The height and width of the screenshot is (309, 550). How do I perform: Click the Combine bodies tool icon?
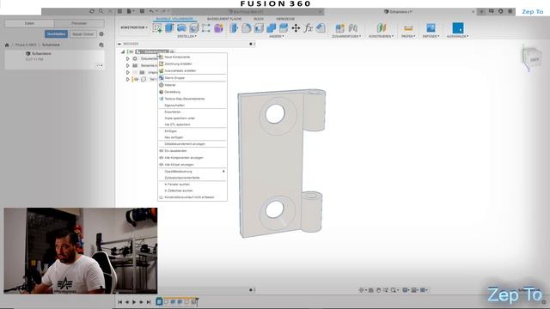pyautogui.click(x=272, y=28)
